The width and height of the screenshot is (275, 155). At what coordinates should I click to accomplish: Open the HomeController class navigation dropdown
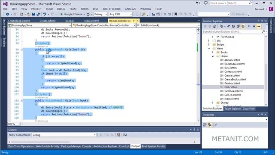134,25
